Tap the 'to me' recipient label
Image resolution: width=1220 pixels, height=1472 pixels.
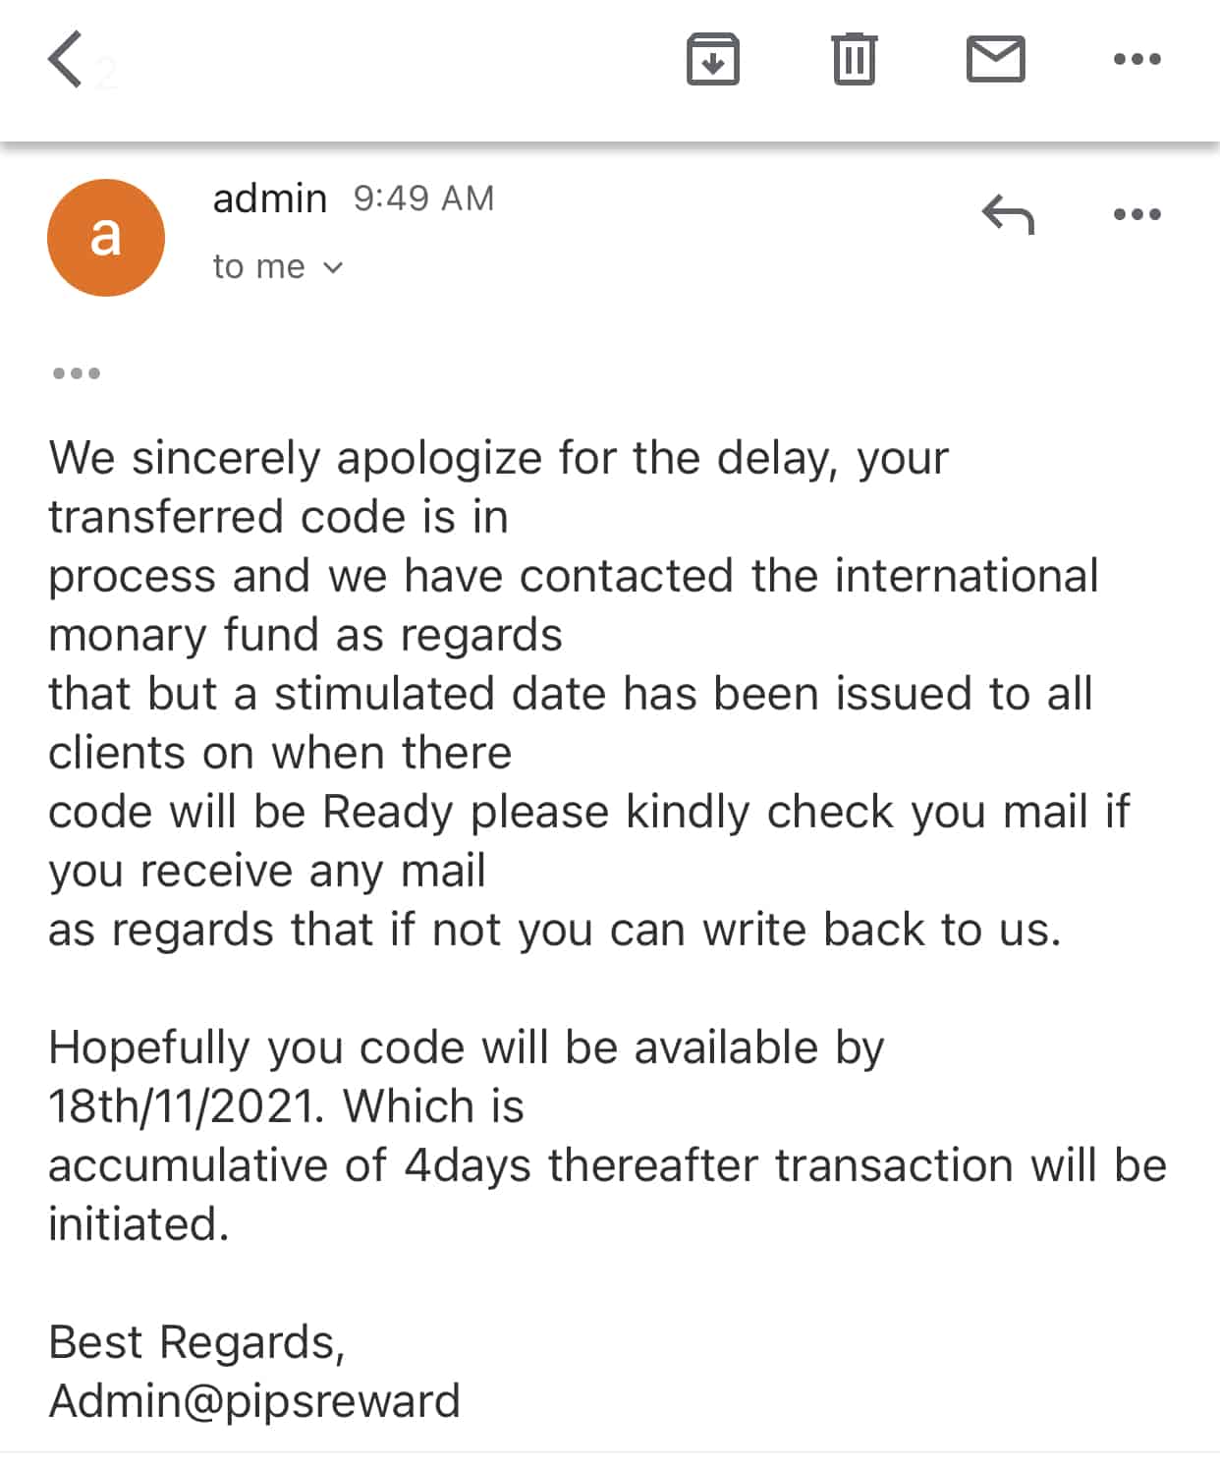[258, 267]
